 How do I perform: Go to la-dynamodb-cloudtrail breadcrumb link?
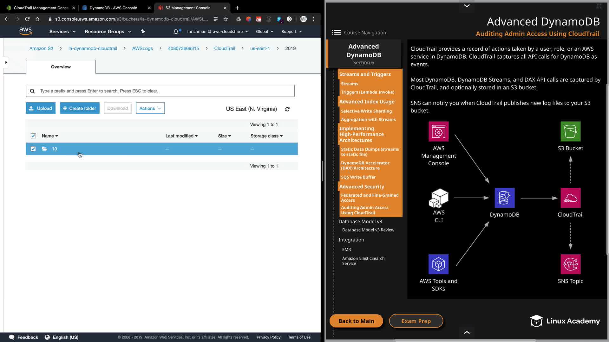tap(93, 48)
